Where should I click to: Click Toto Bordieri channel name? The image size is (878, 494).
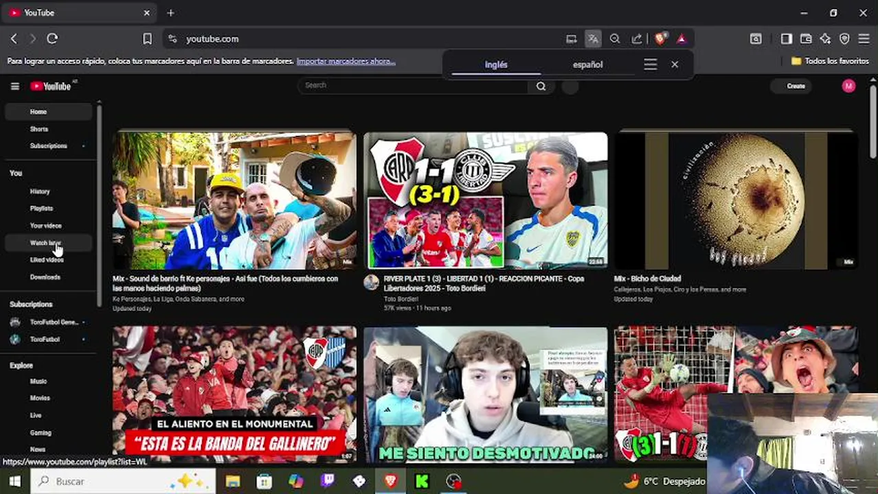(401, 299)
